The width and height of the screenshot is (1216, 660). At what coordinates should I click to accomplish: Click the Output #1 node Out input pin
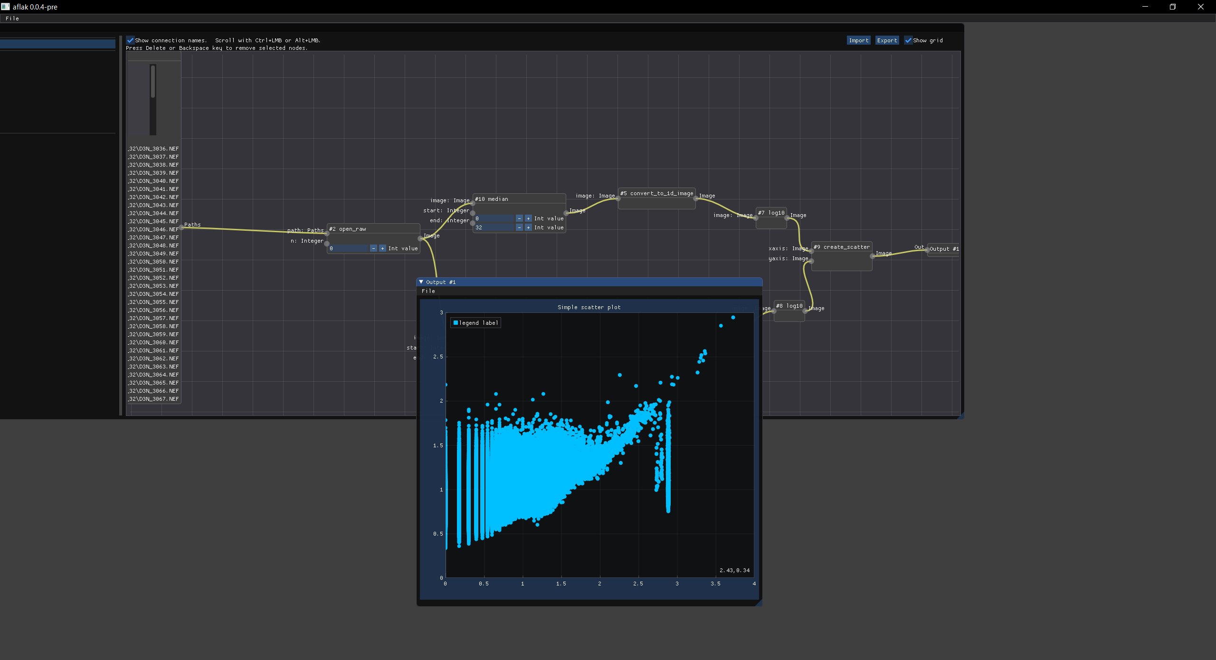927,250
